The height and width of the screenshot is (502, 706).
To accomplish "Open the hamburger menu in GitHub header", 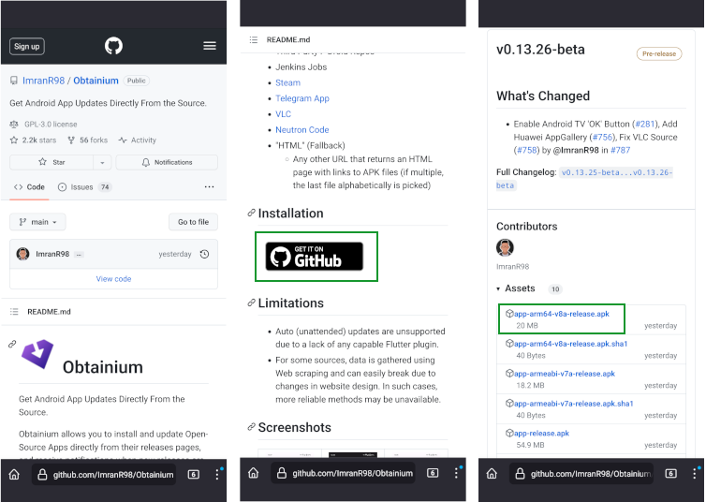I will coord(210,46).
